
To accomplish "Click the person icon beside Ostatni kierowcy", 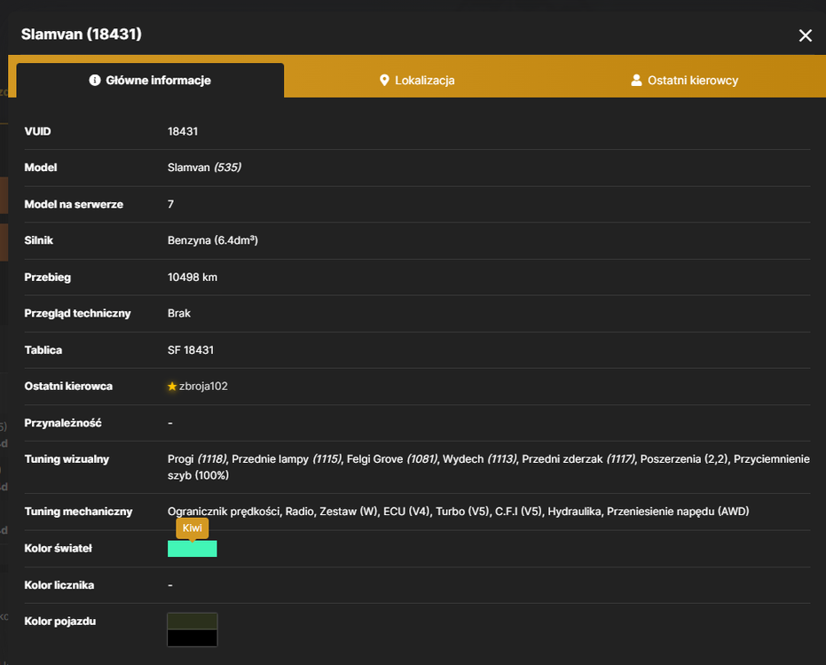I will coord(636,80).
